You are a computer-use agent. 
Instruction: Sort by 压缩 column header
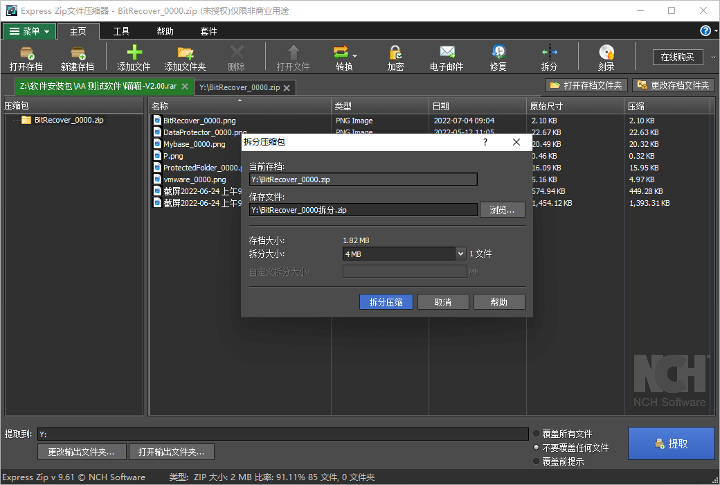pyautogui.click(x=667, y=106)
